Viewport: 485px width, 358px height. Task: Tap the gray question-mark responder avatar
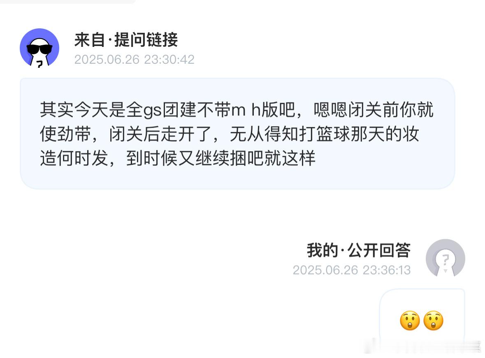[x=446, y=258]
